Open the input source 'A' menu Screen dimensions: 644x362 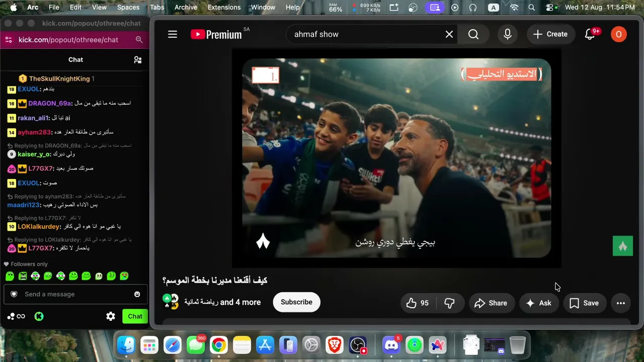pyautogui.click(x=494, y=8)
